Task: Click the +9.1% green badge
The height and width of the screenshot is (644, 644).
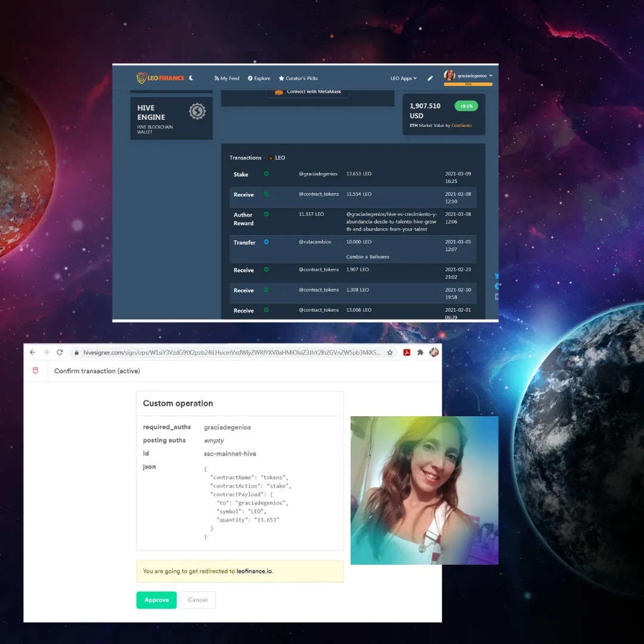Action: coord(466,106)
